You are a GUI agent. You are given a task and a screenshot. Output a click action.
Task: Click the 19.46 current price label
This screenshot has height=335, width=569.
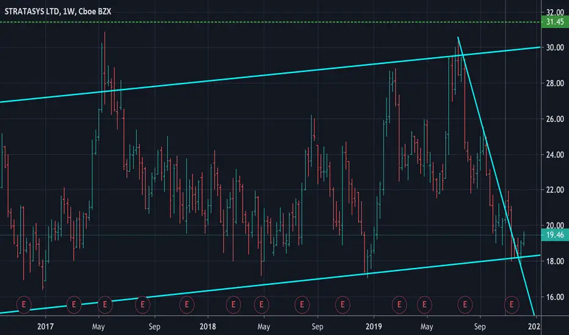point(555,235)
